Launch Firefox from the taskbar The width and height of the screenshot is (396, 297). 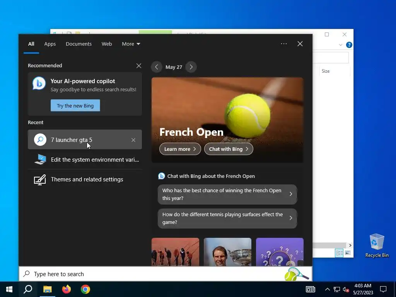(67, 289)
